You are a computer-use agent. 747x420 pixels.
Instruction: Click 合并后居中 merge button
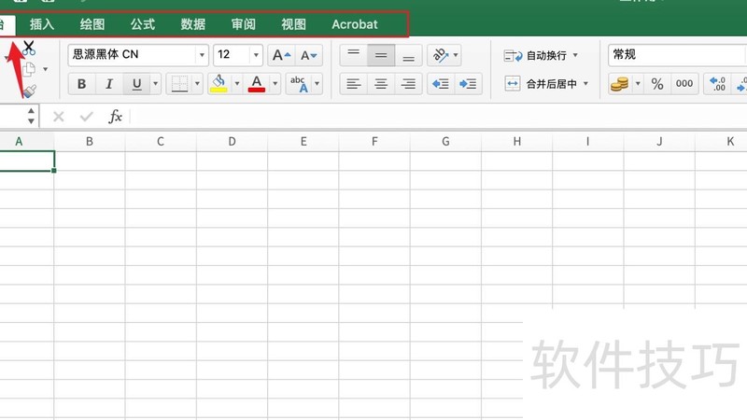tap(541, 84)
